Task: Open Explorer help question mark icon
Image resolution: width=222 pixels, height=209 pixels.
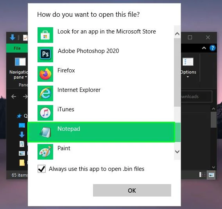Action: 213,48
